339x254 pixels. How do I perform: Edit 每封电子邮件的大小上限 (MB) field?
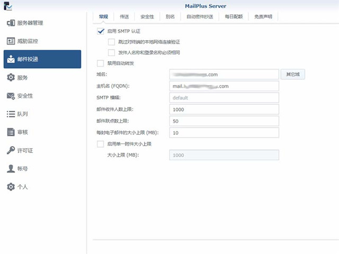point(224,133)
